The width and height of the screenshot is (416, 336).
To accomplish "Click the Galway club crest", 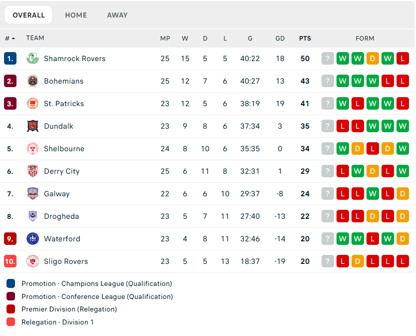I will point(32,194).
